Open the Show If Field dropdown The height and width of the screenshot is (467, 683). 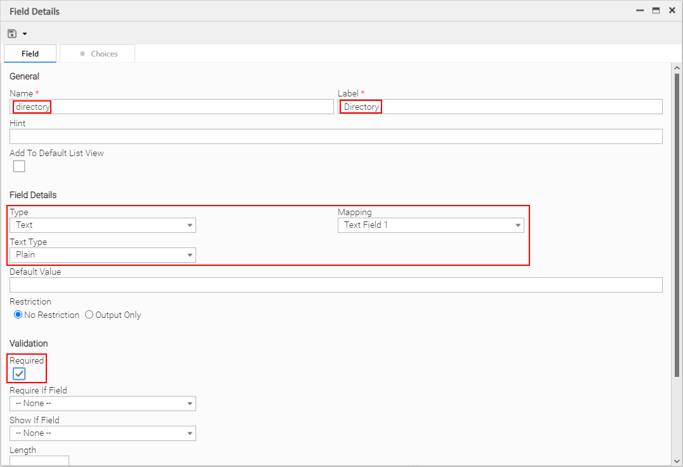(103, 433)
